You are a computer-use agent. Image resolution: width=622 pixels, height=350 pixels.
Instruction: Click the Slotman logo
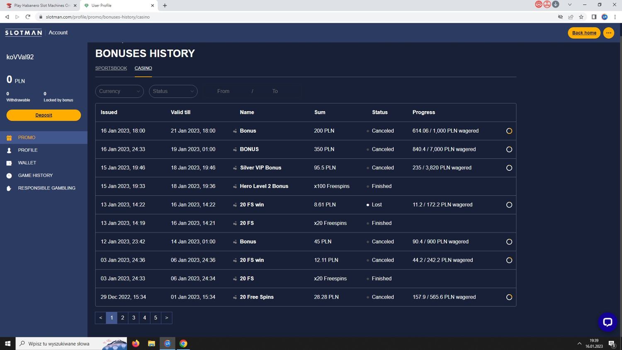point(24,33)
